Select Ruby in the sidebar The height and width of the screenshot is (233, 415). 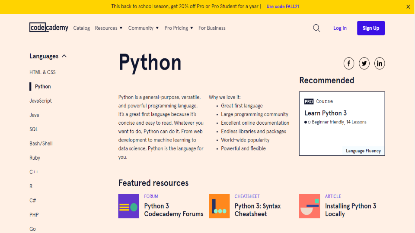point(35,158)
